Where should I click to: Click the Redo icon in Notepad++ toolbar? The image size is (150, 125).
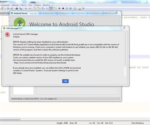[x=12, y=9]
